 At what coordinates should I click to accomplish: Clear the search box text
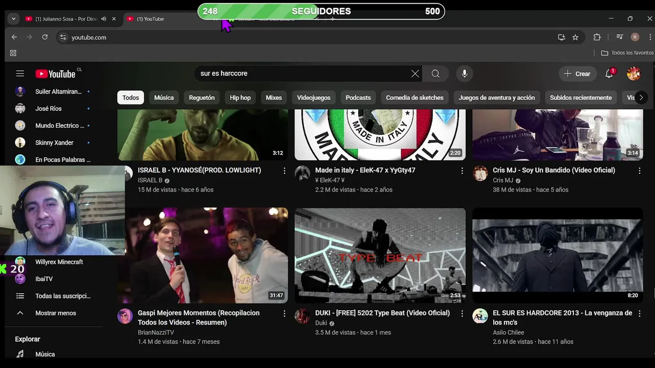415,74
